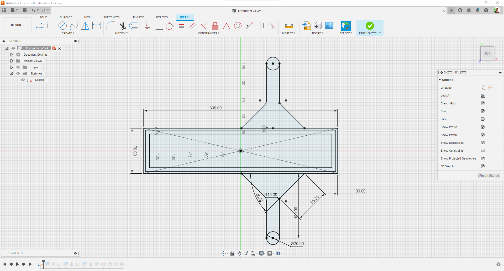This screenshot has width=504, height=271.
Task: Open the Measure inspect tool
Action: (x=289, y=26)
